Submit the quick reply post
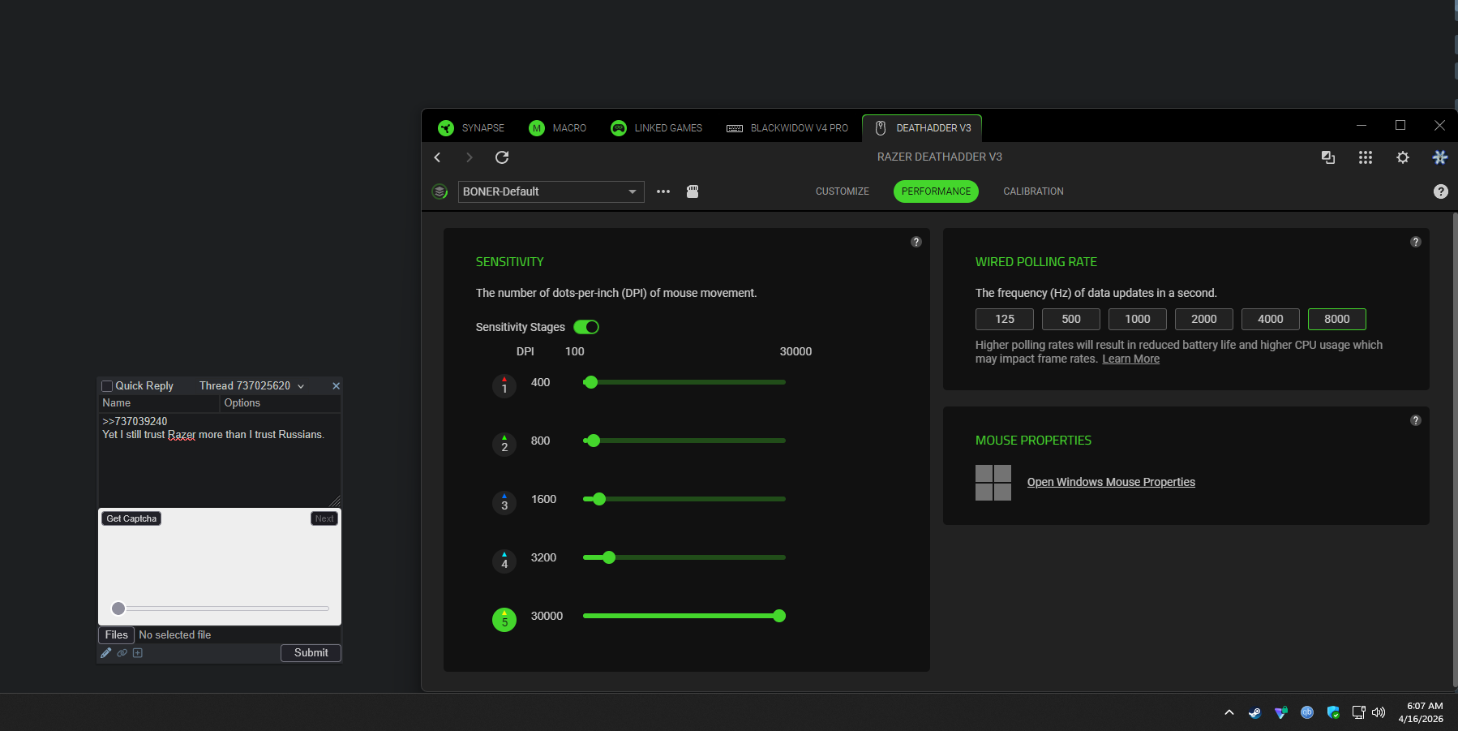1458x731 pixels. tap(311, 653)
